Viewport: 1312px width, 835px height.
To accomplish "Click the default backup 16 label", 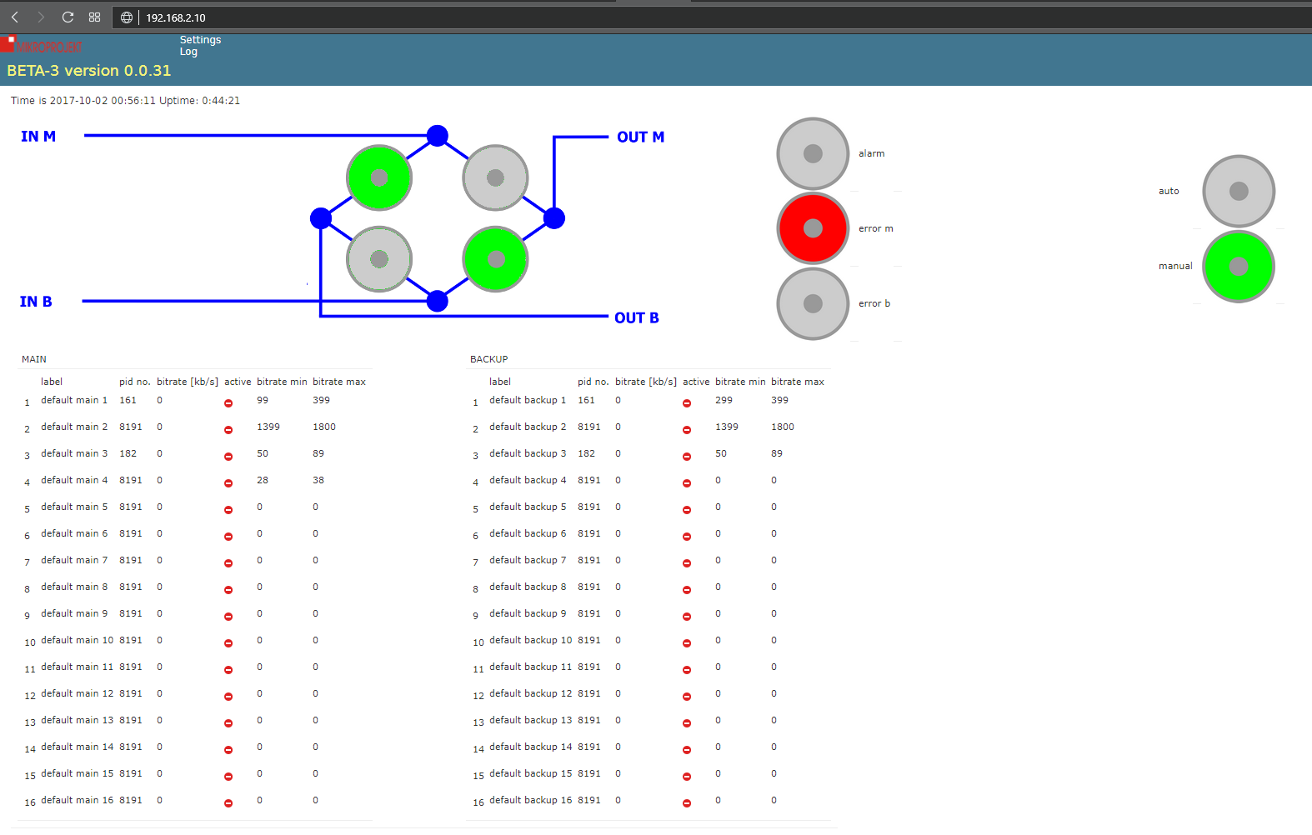I will point(530,800).
